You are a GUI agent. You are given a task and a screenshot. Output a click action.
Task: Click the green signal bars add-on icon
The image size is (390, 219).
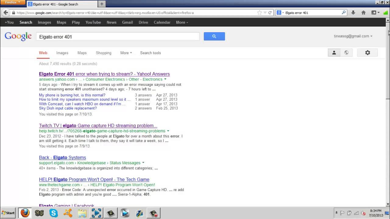[x=386, y=13]
